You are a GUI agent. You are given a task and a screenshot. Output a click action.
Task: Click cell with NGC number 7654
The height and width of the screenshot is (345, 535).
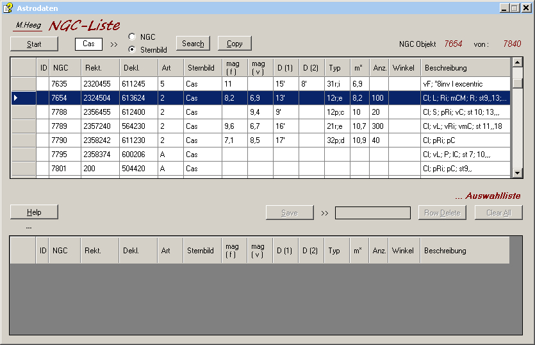(x=65, y=97)
